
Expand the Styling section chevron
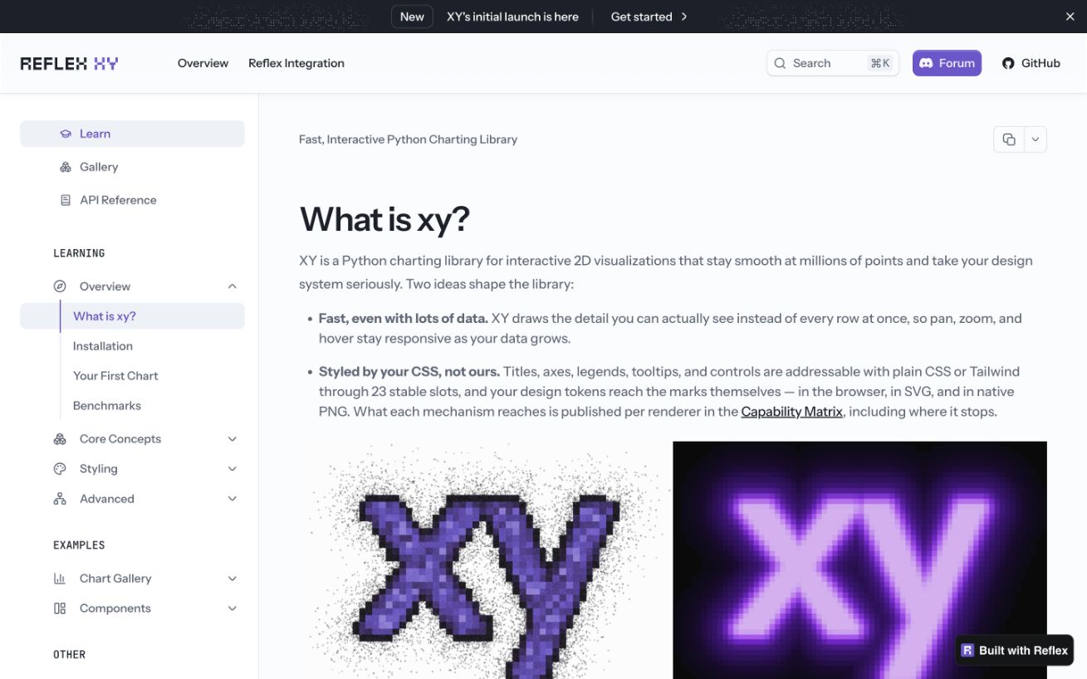click(x=233, y=469)
